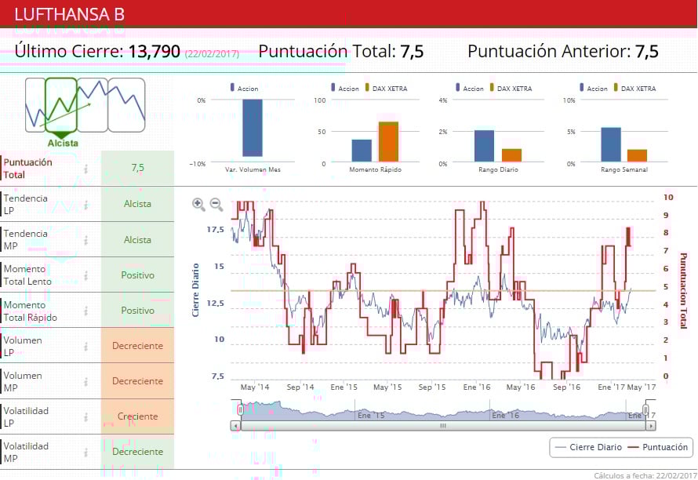Click Decreciente value for Volatilidad MP

click(137, 452)
